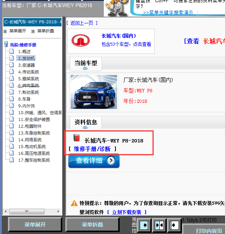Go back with 返回上一页 link
225x234 pixels.
[82, 23]
